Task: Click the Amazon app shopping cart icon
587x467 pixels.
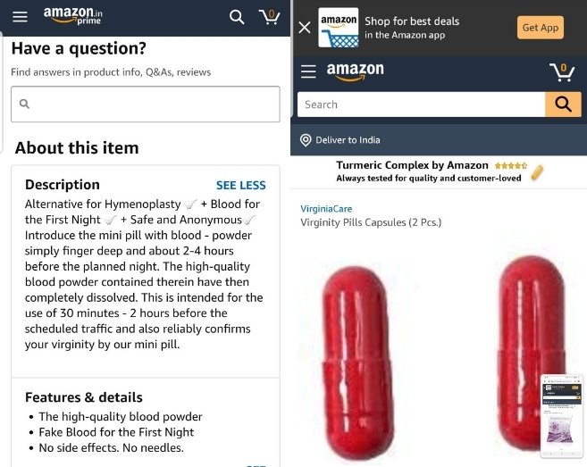Action: (338, 28)
